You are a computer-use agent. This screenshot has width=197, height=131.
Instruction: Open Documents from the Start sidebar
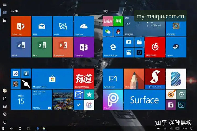click(5, 99)
